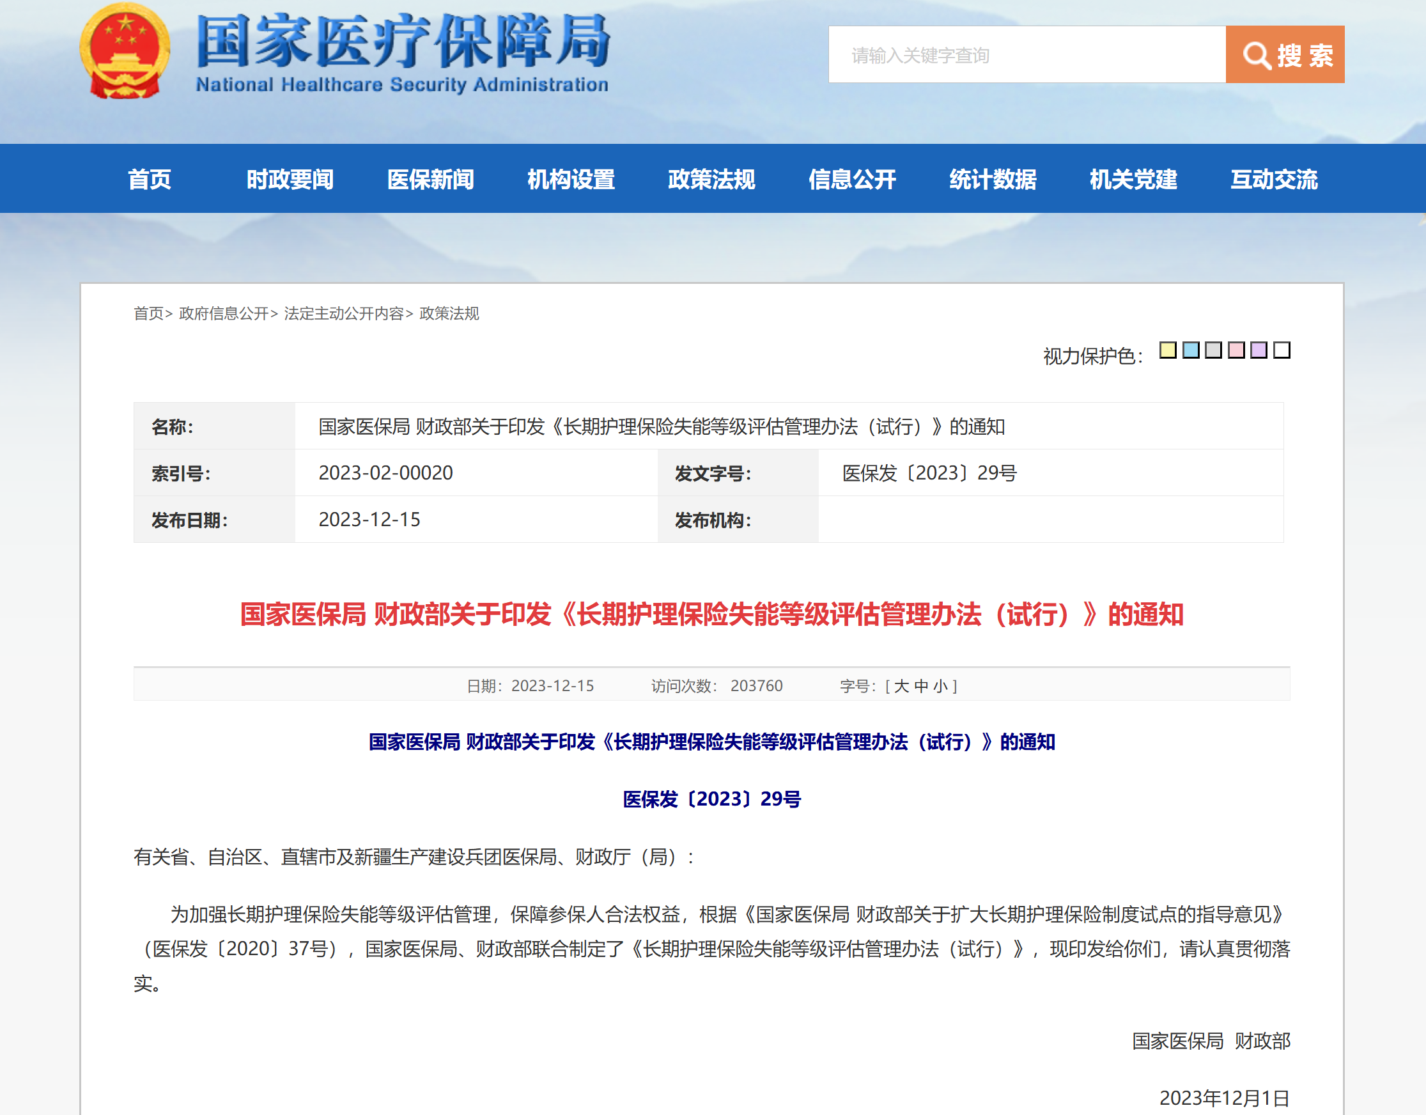Navigate to 政策法规 in the navbar

711,179
